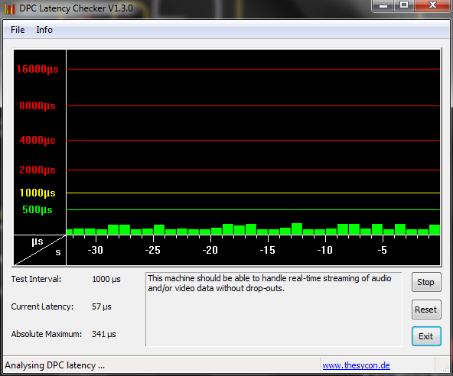Click the 500µs green threshold label
453x376 pixels.
point(37,210)
